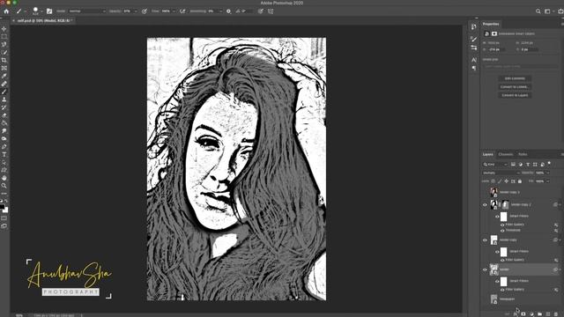The width and height of the screenshot is (564, 317).
Task: Click the layer mask thumbnail of Model copy 2
Action: point(505,205)
